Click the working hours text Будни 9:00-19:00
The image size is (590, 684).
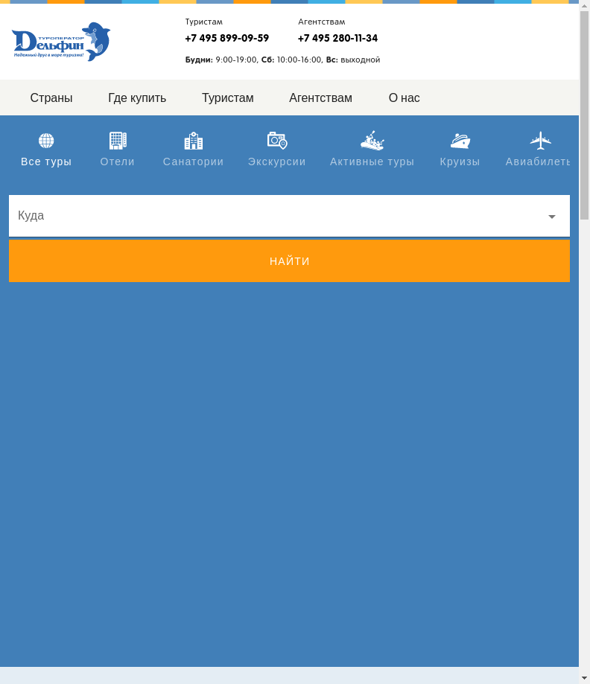pyautogui.click(x=221, y=60)
